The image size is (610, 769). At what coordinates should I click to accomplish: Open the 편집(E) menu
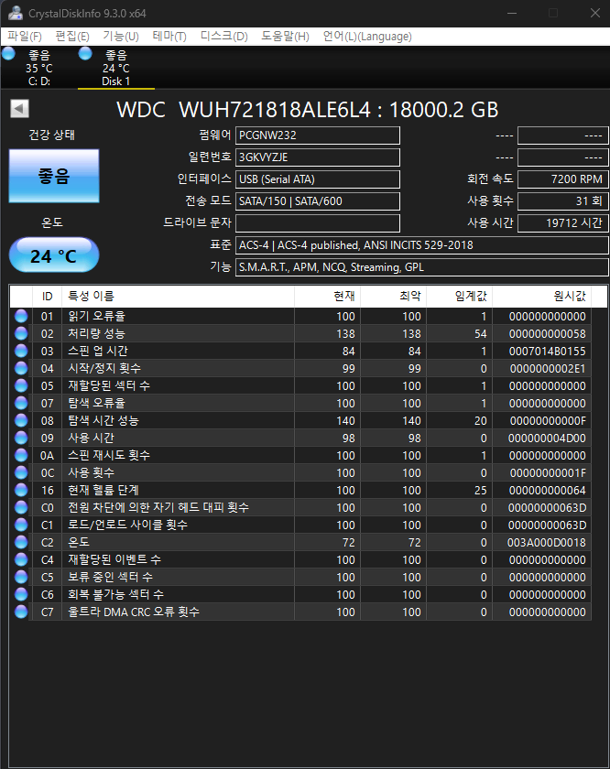pos(72,37)
